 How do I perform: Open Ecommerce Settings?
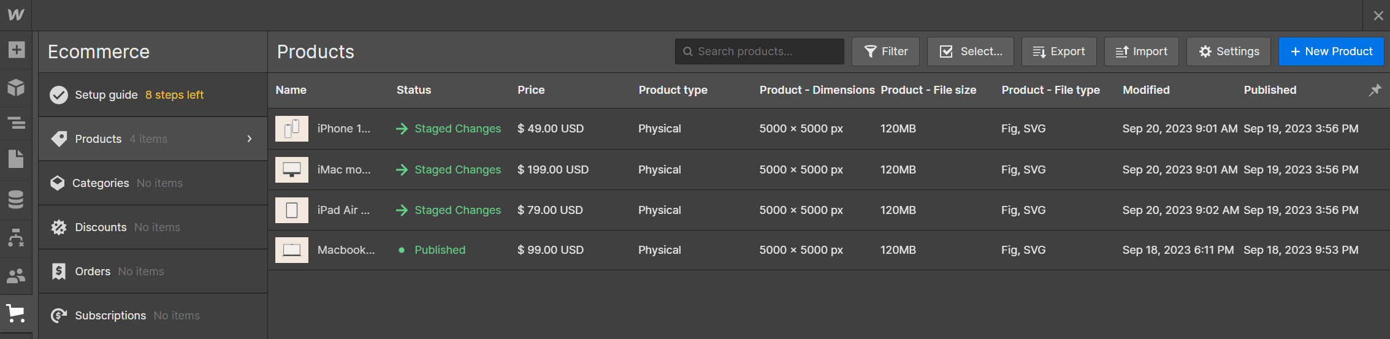tap(1229, 51)
